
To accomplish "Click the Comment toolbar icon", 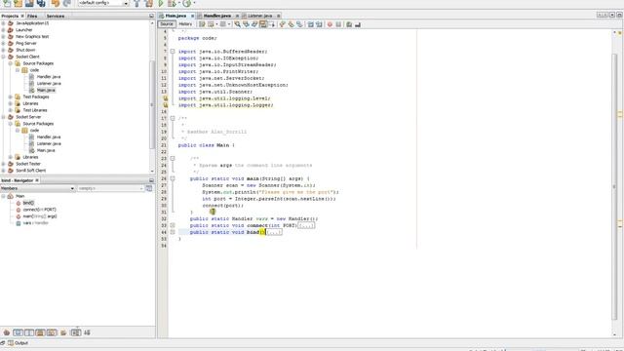I will click(x=349, y=24).
